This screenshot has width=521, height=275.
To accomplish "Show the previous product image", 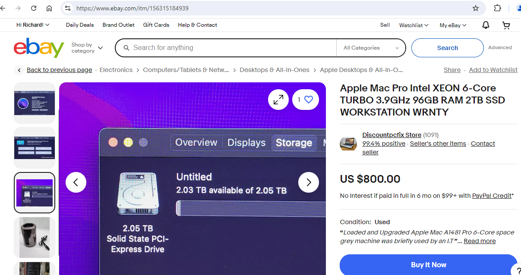I will [x=76, y=182].
